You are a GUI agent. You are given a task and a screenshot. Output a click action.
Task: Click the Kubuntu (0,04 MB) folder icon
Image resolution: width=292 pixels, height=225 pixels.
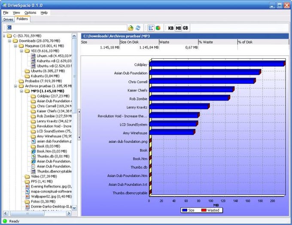pyautogui.click(x=27, y=76)
